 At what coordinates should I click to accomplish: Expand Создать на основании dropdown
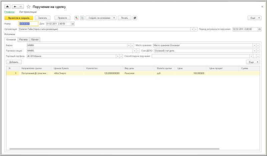114,18
